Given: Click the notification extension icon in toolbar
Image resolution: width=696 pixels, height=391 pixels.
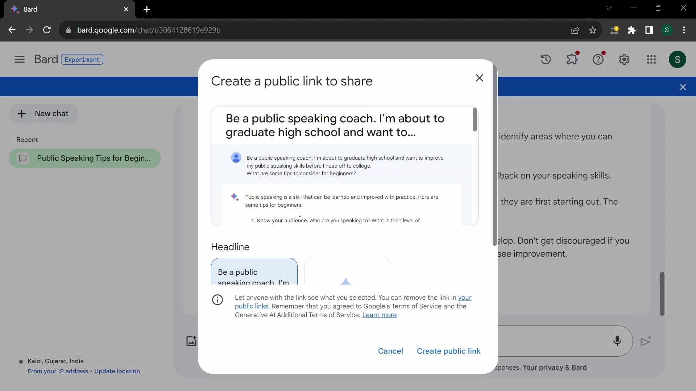Looking at the screenshot, I should tap(614, 30).
